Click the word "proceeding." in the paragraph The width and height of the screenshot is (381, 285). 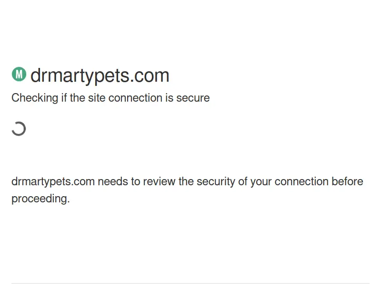[40, 199]
